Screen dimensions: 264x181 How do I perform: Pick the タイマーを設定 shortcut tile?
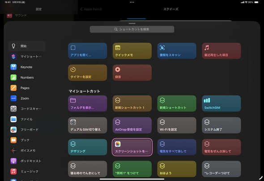87,73
